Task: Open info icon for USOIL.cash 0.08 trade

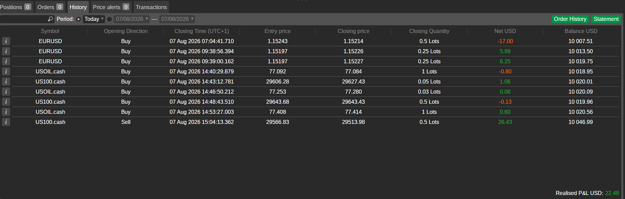Action: tap(6, 92)
